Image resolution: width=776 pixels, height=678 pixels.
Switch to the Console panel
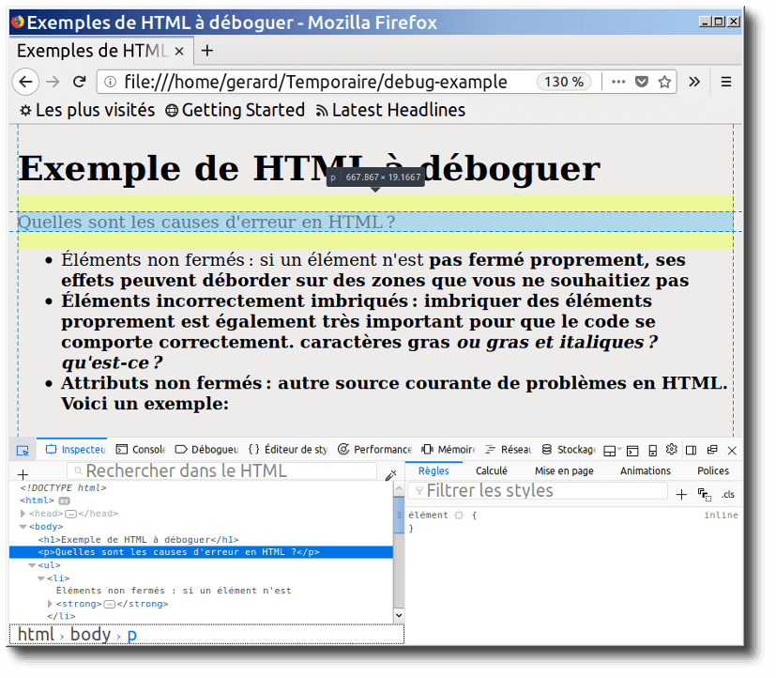(141, 449)
